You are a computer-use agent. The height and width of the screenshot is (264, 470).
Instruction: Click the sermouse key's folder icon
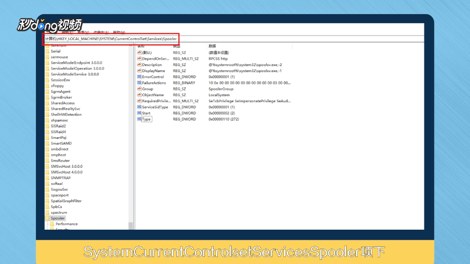click(47, 57)
